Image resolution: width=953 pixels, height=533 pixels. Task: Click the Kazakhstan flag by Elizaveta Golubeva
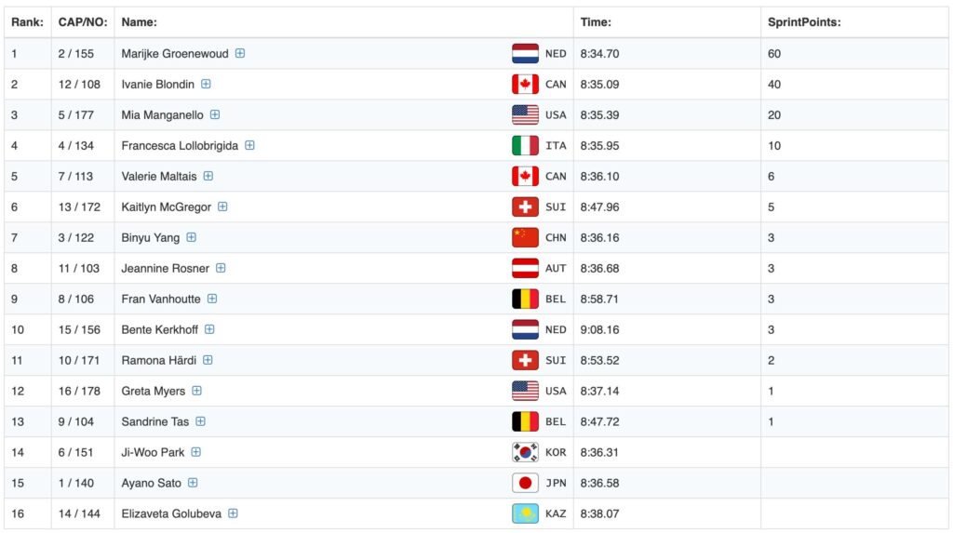[x=525, y=513]
